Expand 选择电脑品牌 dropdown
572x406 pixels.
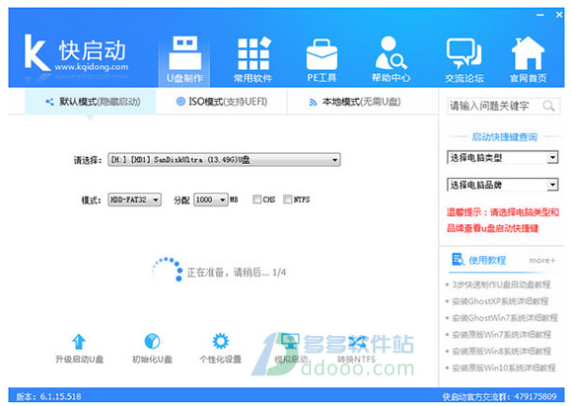[x=503, y=185]
